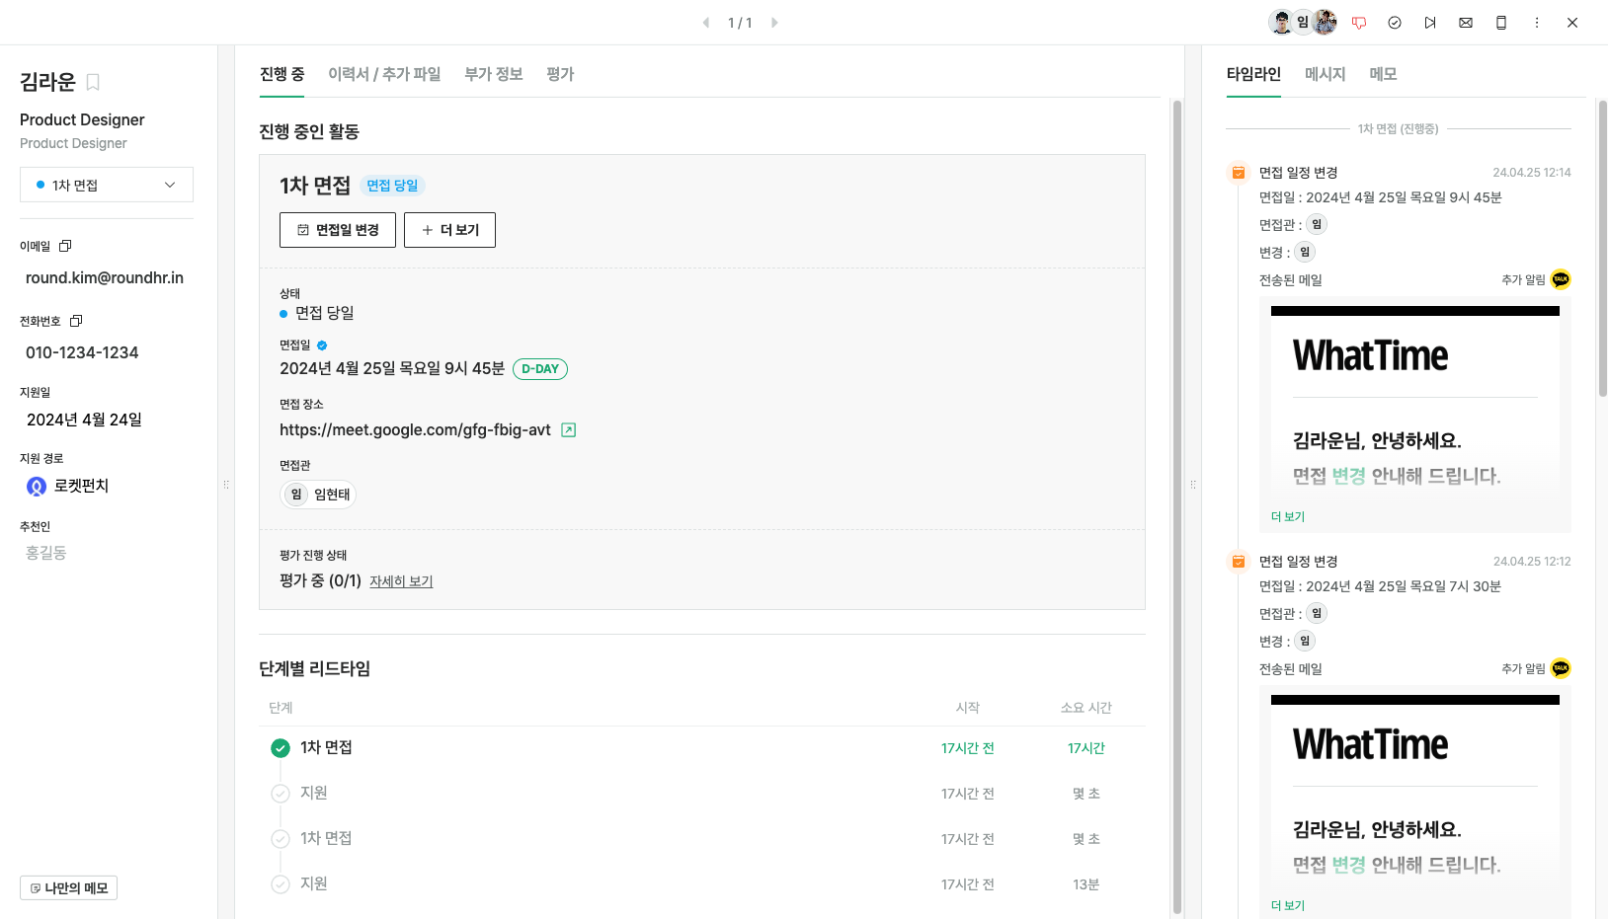
Task: Copy the email using the copy icon
Action: coord(65,246)
